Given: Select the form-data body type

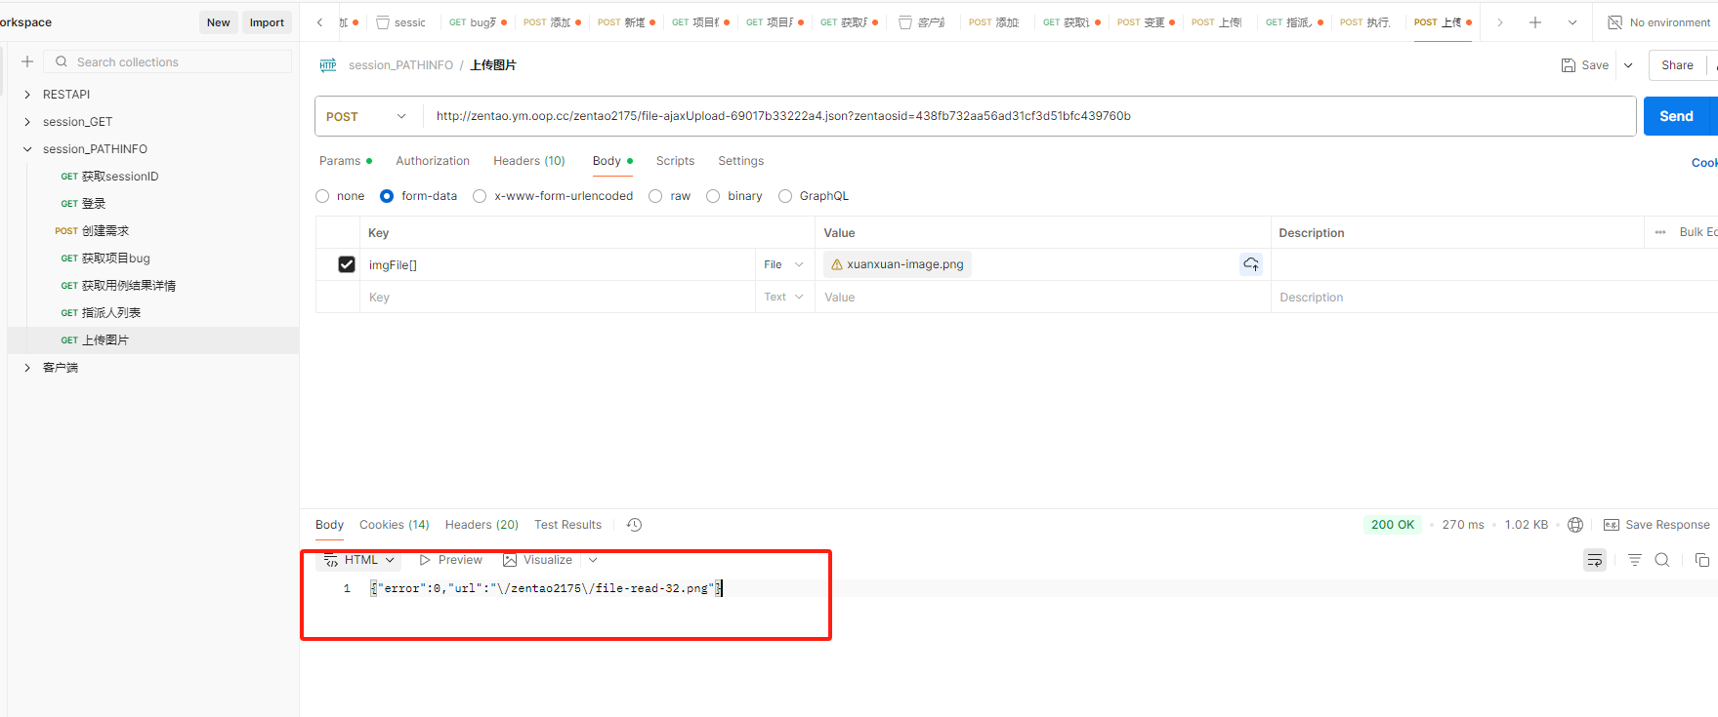Looking at the screenshot, I should point(387,196).
